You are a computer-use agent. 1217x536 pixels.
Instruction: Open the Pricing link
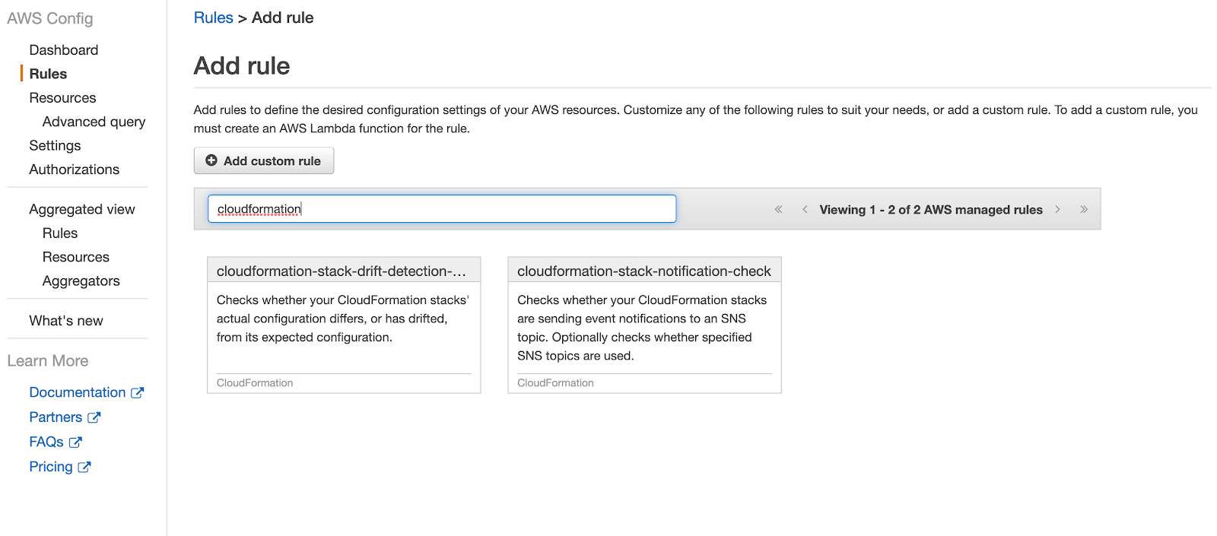tap(51, 467)
